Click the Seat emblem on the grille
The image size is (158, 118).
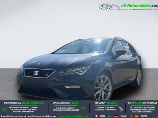(36, 73)
